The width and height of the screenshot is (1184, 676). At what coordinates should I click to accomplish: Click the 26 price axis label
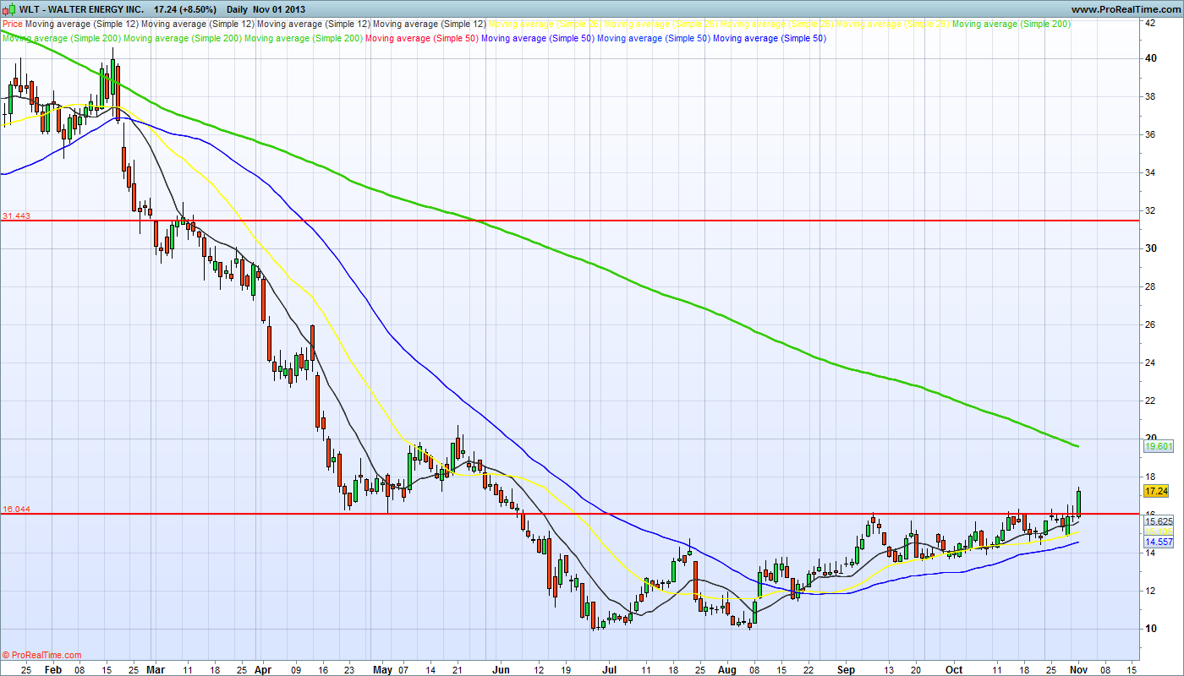coord(1151,324)
